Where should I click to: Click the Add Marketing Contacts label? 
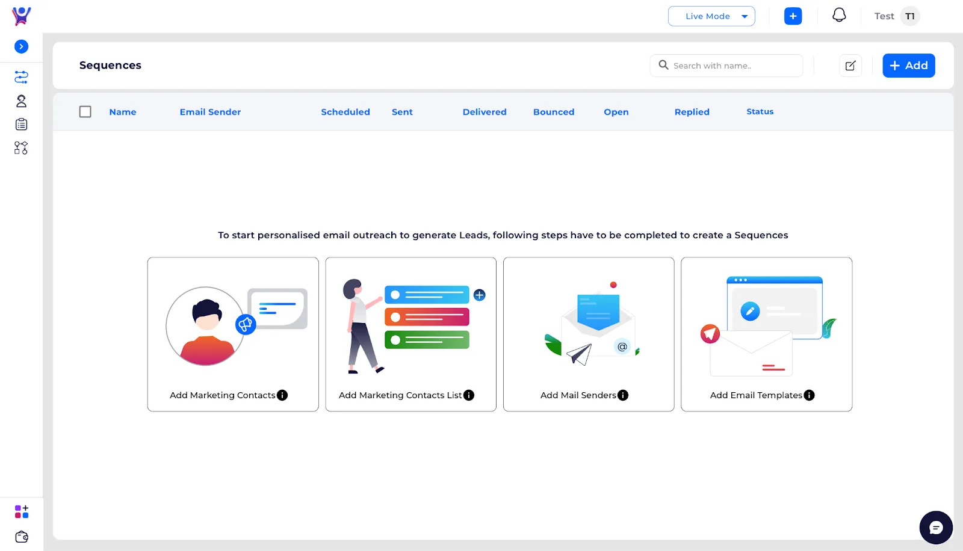pos(223,395)
